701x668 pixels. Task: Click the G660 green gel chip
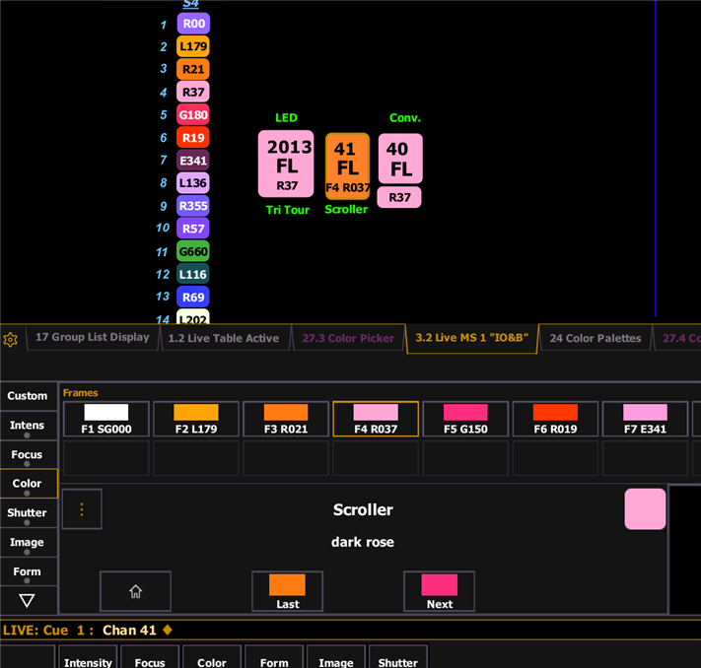[x=193, y=251]
